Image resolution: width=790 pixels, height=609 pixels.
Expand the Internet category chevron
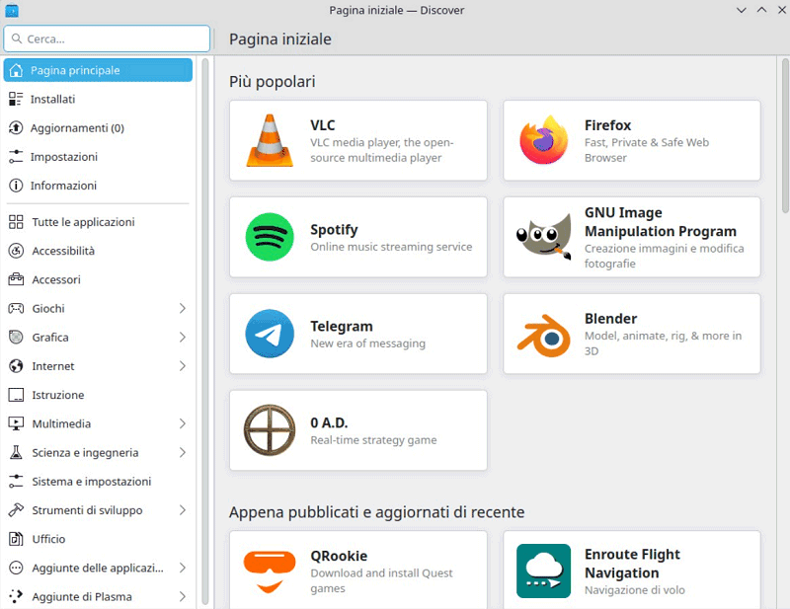coord(183,366)
